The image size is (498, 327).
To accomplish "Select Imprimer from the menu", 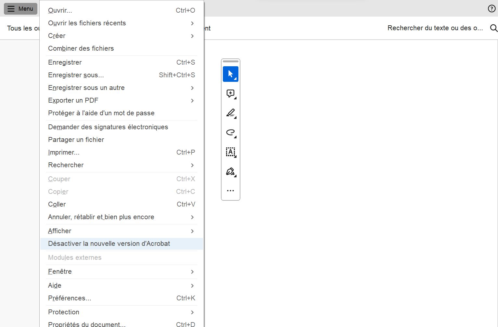I will 64,152.
